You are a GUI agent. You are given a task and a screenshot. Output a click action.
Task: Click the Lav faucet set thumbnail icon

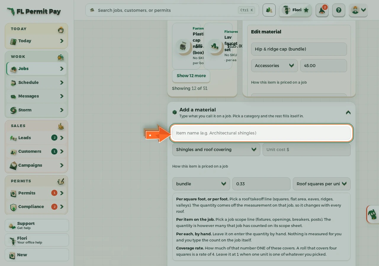215,46
